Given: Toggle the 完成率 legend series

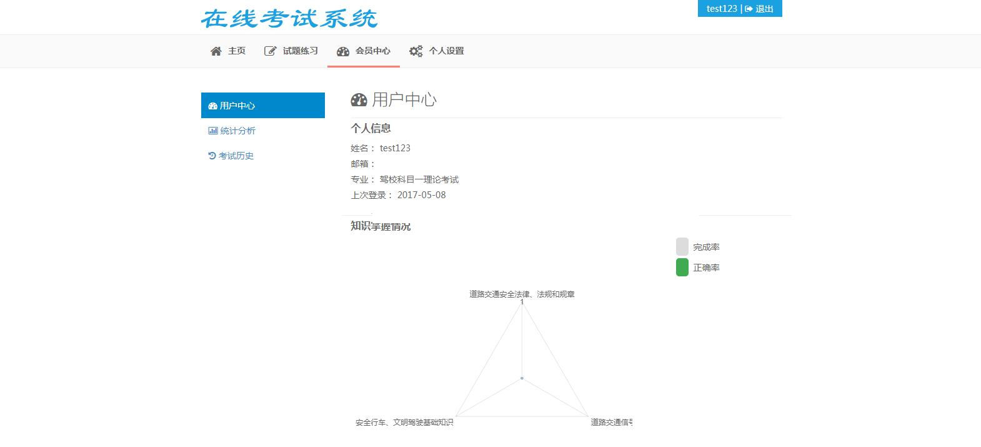Looking at the screenshot, I should click(x=706, y=247).
